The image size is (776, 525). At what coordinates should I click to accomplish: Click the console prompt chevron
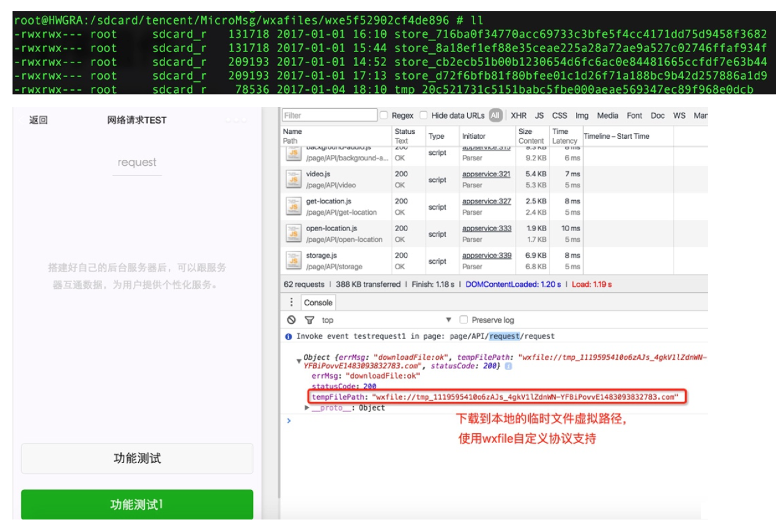pyautogui.click(x=289, y=420)
